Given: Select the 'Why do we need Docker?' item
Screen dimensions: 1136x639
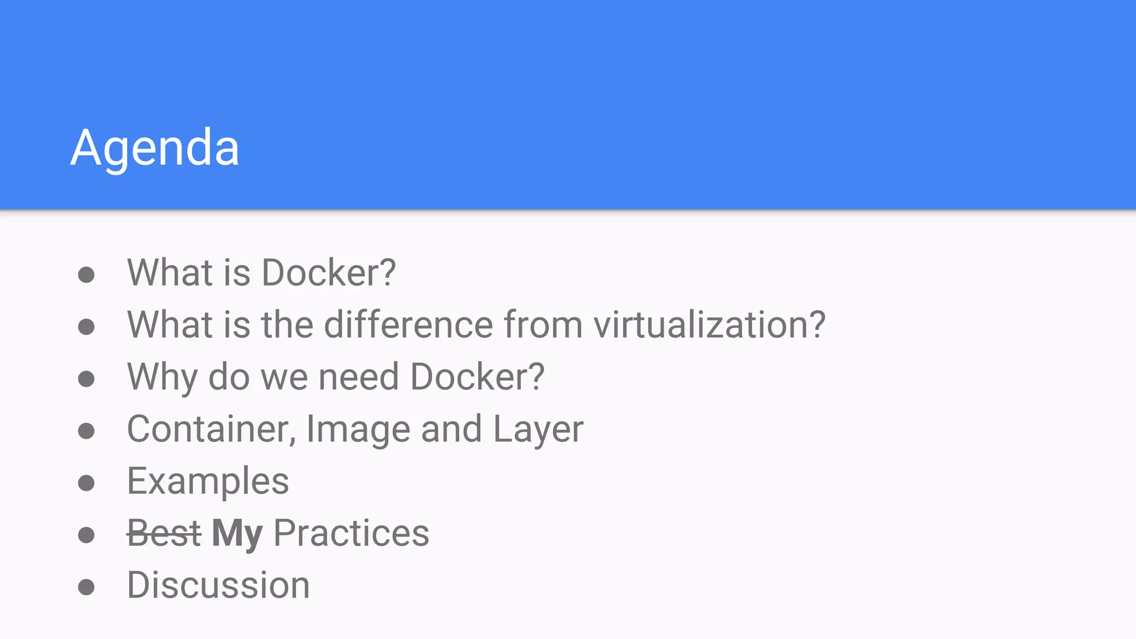Looking at the screenshot, I should pyautogui.click(x=336, y=378).
